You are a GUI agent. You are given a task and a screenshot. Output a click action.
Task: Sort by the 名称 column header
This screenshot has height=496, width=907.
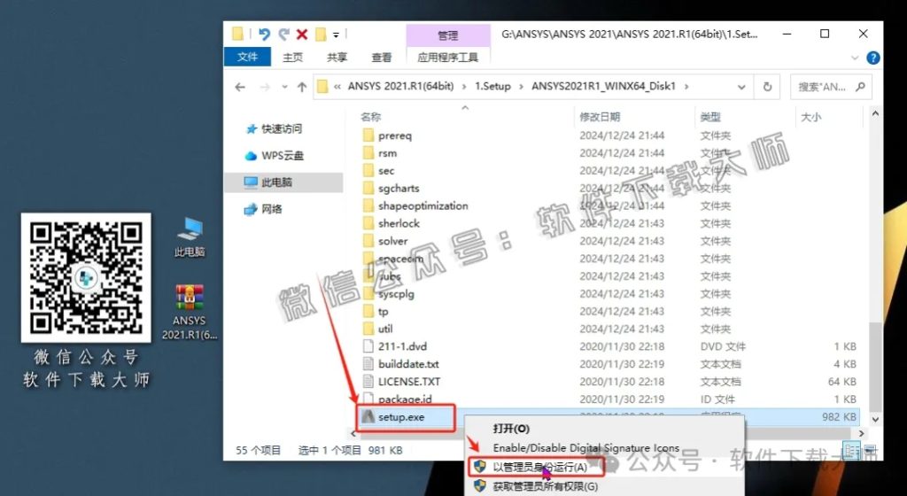coord(371,117)
